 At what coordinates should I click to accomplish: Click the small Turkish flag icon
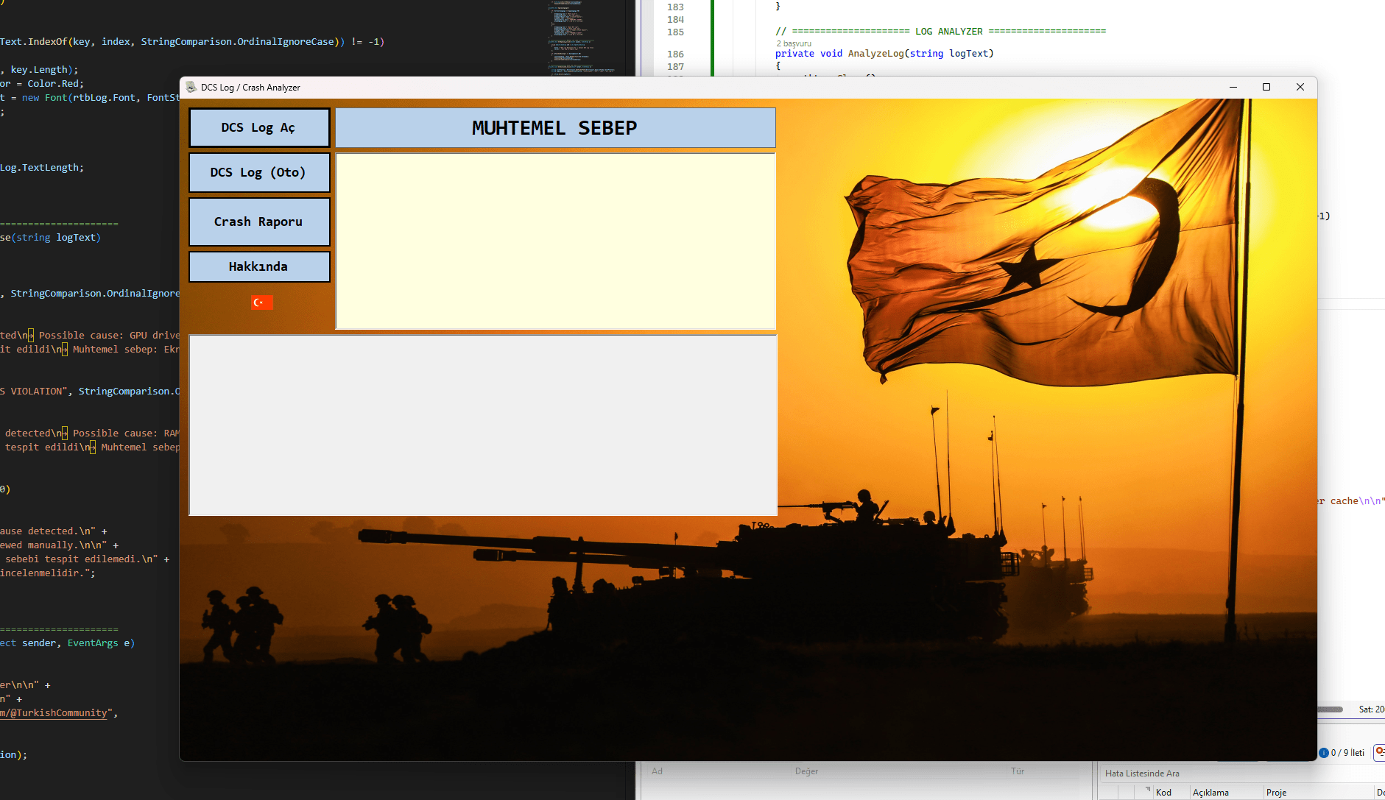pyautogui.click(x=261, y=302)
